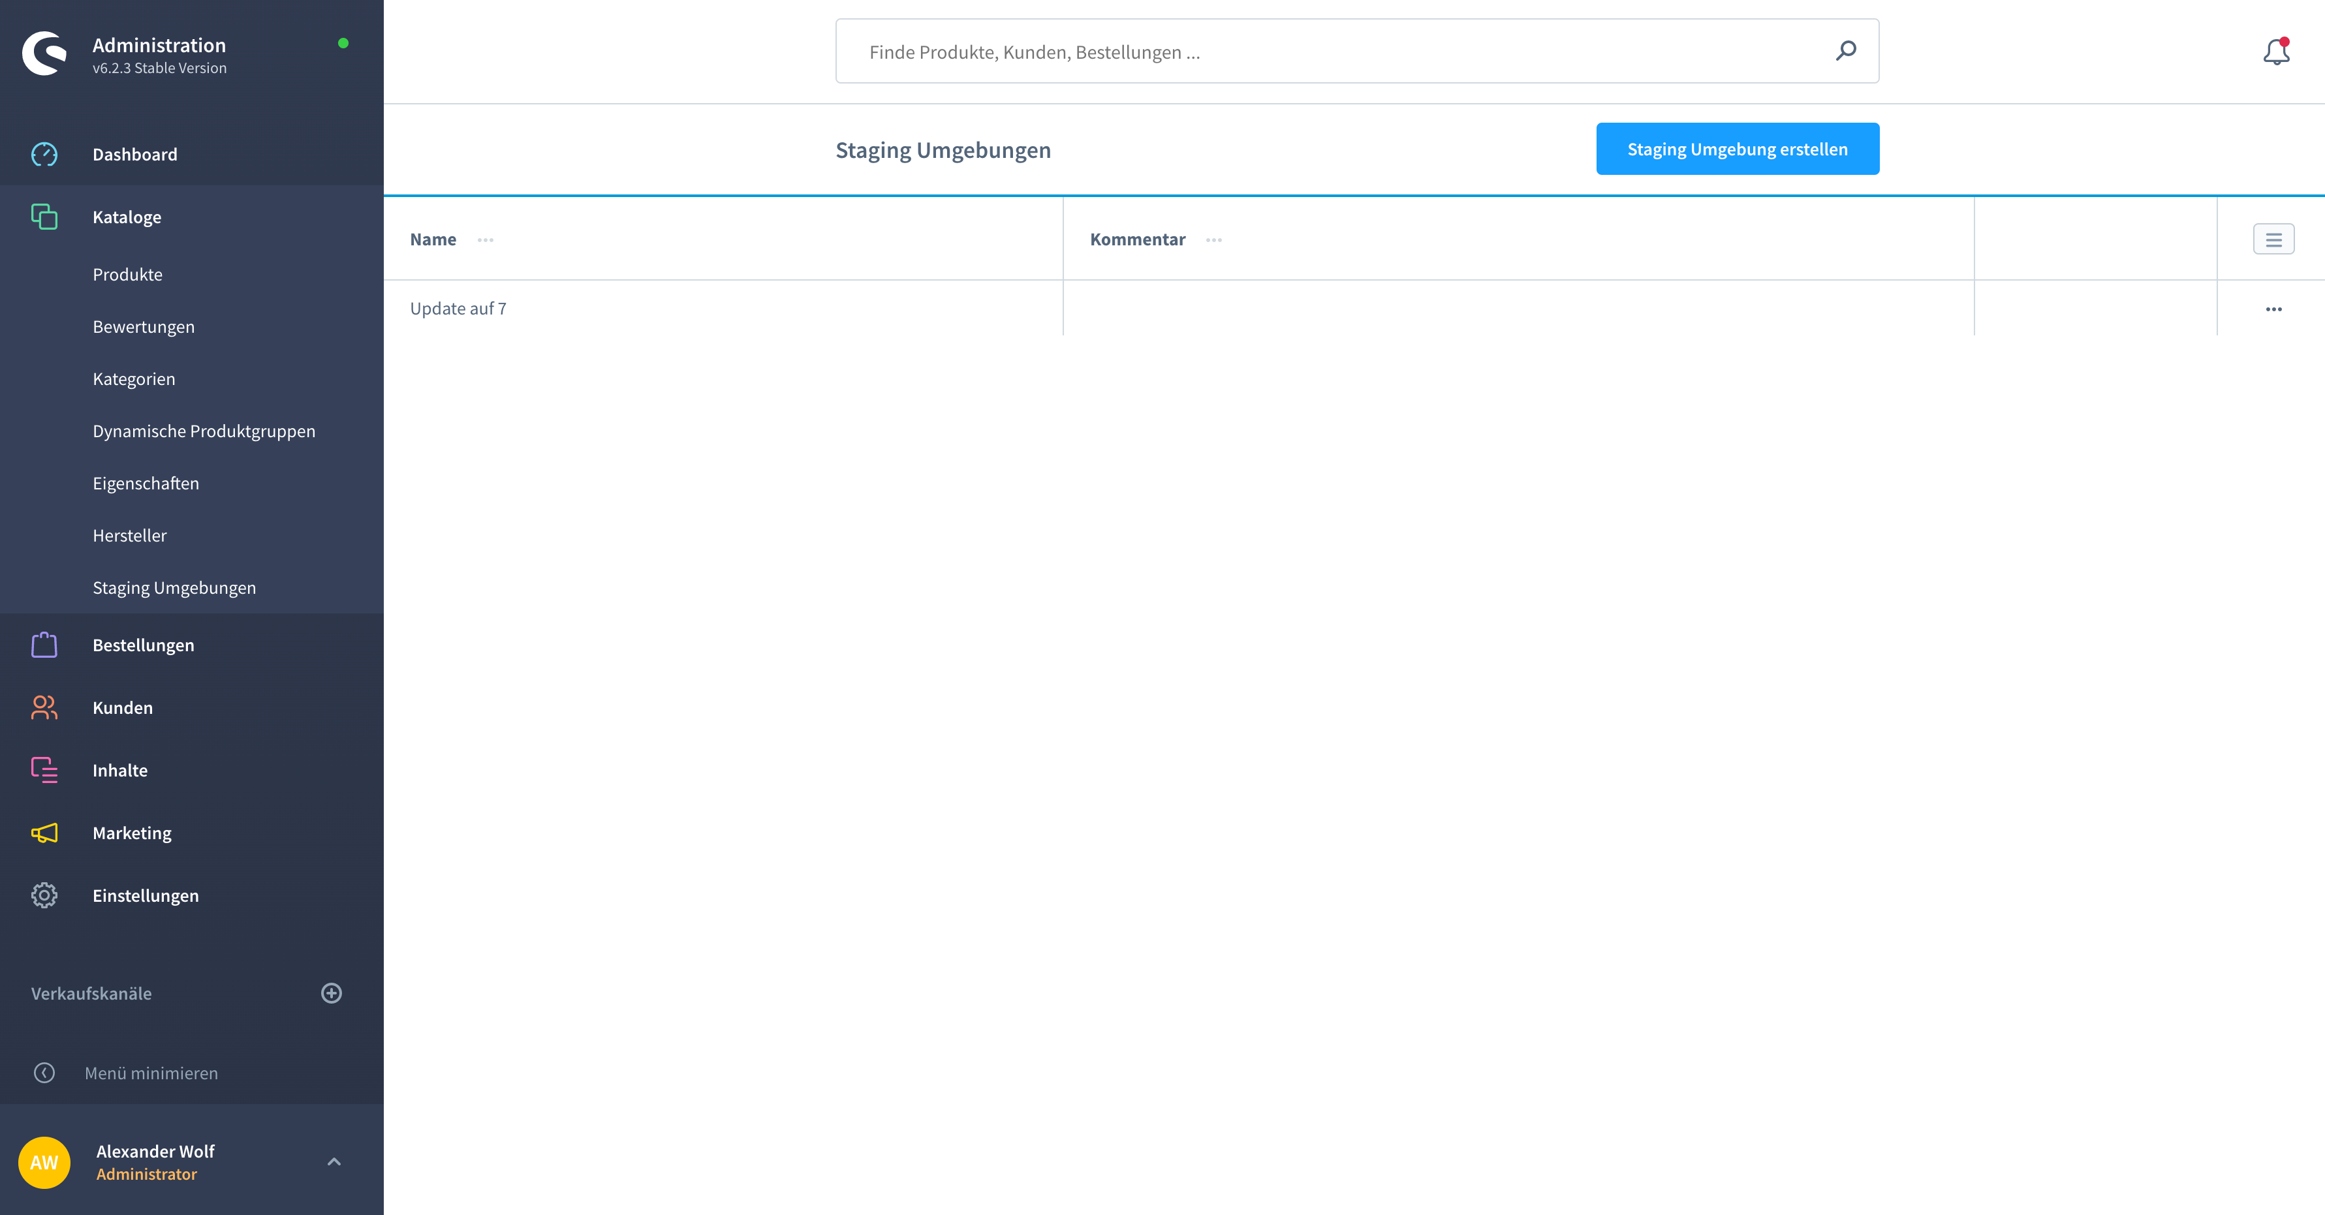Screen dimensions: 2325x1215
Task: Expand user menu chevron for Alexander Wolf
Action: [x=334, y=1161]
